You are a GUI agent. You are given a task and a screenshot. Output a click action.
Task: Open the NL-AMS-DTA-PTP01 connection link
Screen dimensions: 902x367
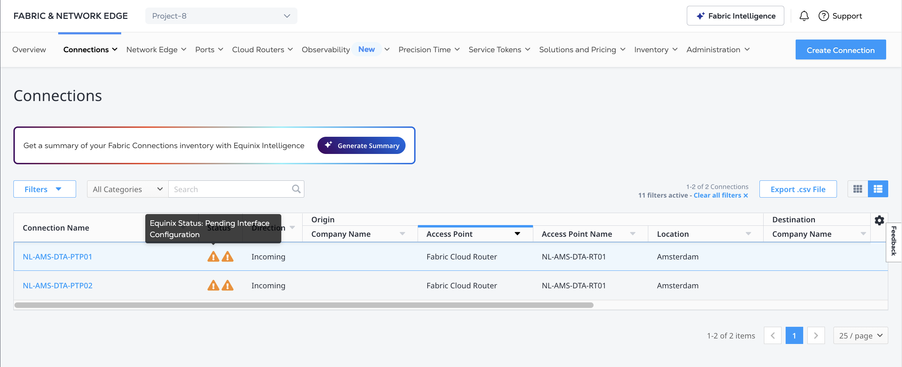[x=57, y=257]
